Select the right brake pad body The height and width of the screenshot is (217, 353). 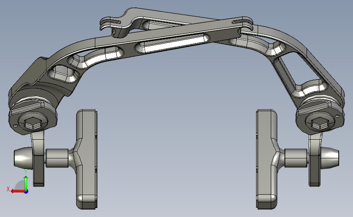click(267, 159)
